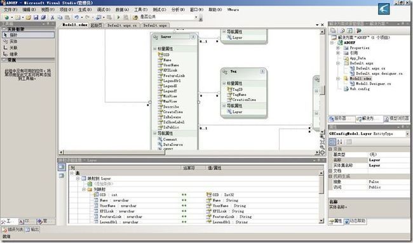The width and height of the screenshot is (413, 243).
Task: Click the Navigate Backward toolbar icon
Action: (x=98, y=17)
